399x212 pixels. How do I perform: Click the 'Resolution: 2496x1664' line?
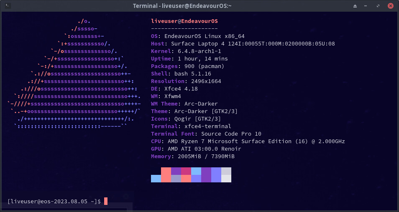coord(186,81)
